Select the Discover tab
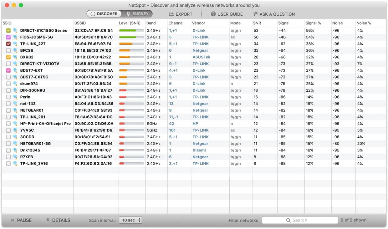The image size is (388, 229). pos(105,14)
